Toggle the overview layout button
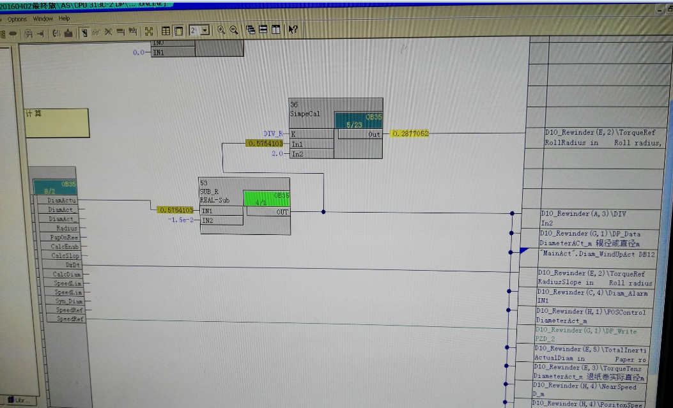The image size is (673, 408). (178, 31)
